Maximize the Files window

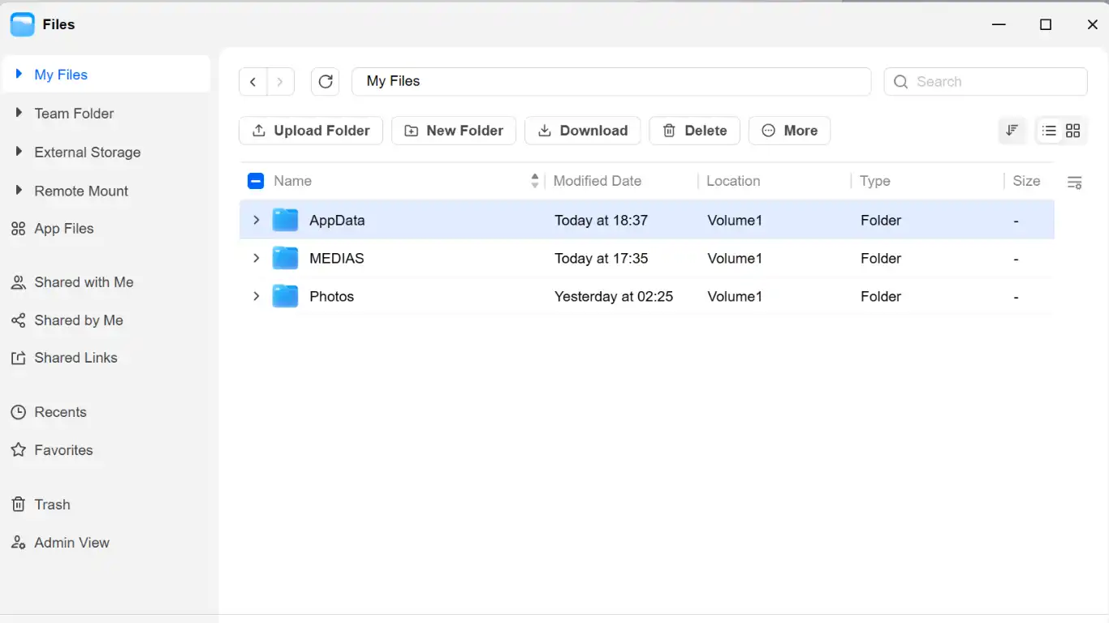(1046, 24)
